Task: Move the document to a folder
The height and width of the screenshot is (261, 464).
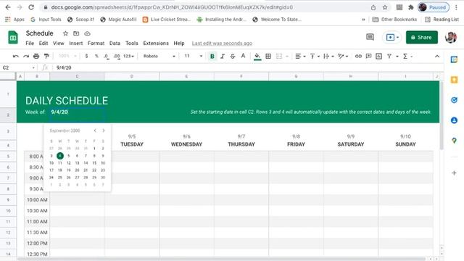Action: (76, 33)
